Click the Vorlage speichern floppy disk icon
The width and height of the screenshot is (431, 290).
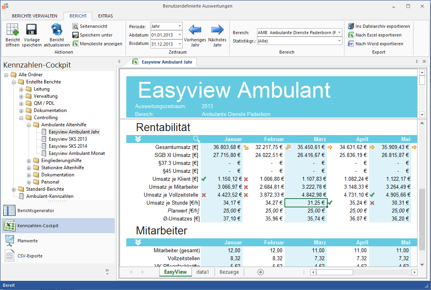pyautogui.click(x=32, y=30)
